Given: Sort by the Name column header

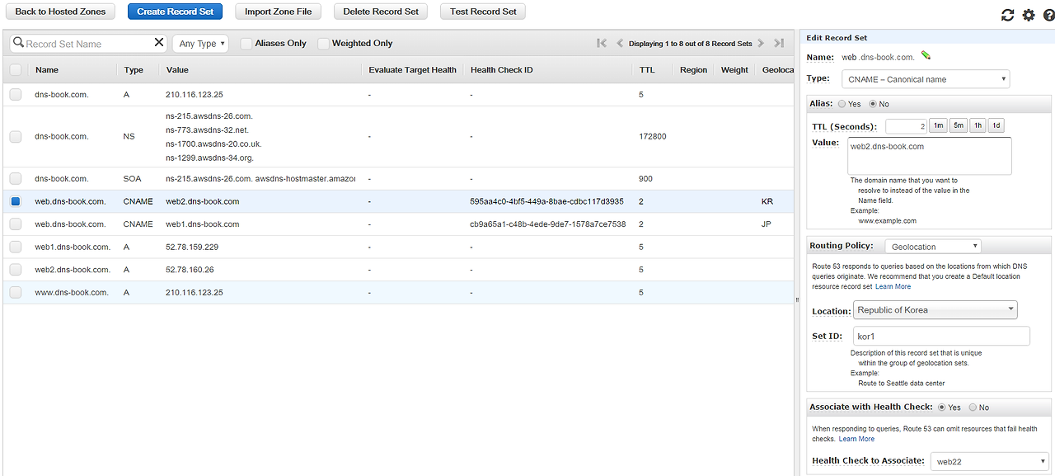Looking at the screenshot, I should pyautogui.click(x=47, y=70).
